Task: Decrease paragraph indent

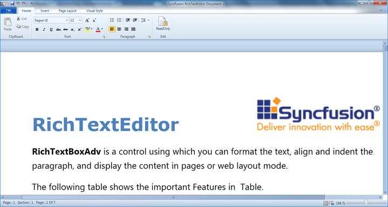Action: tap(128, 20)
